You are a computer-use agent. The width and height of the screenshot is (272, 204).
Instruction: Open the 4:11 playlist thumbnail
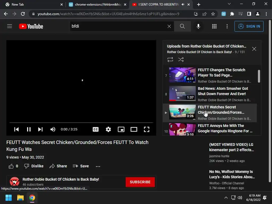(x=182, y=75)
